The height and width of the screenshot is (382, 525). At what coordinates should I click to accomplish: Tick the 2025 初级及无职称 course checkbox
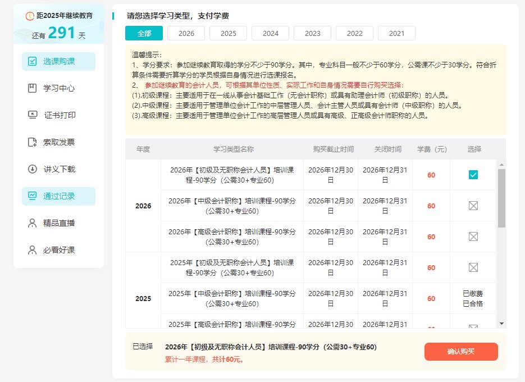click(473, 267)
